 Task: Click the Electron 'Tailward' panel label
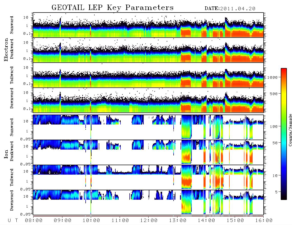click(12, 75)
